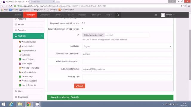Open the Hosting dropdown menu
The height and width of the screenshot is (107, 191).
[x=30, y=15]
